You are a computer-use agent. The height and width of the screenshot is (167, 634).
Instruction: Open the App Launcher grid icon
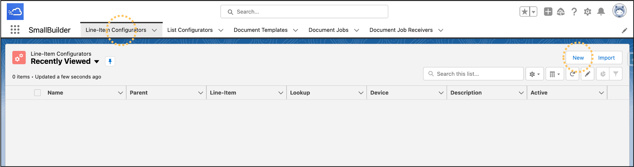tap(15, 30)
